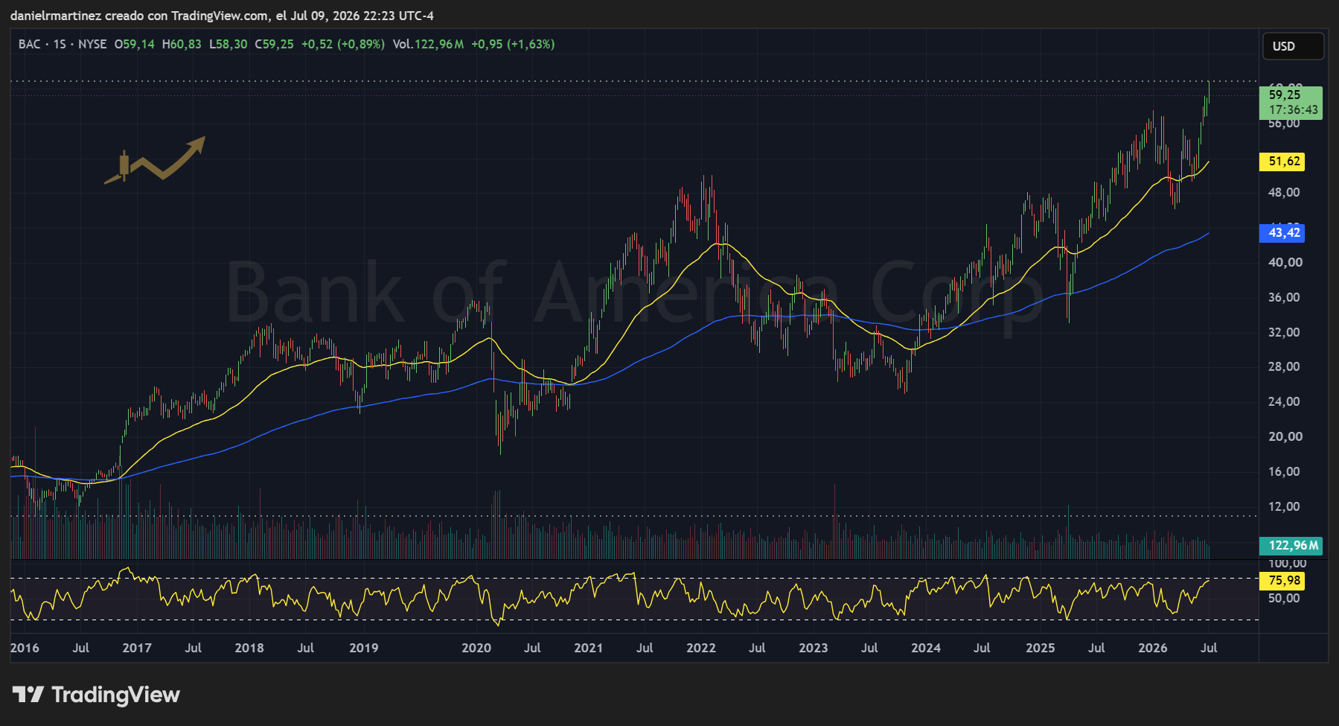The image size is (1339, 726).
Task: Click the BAC ticker symbol in the legend
Action: (30, 44)
